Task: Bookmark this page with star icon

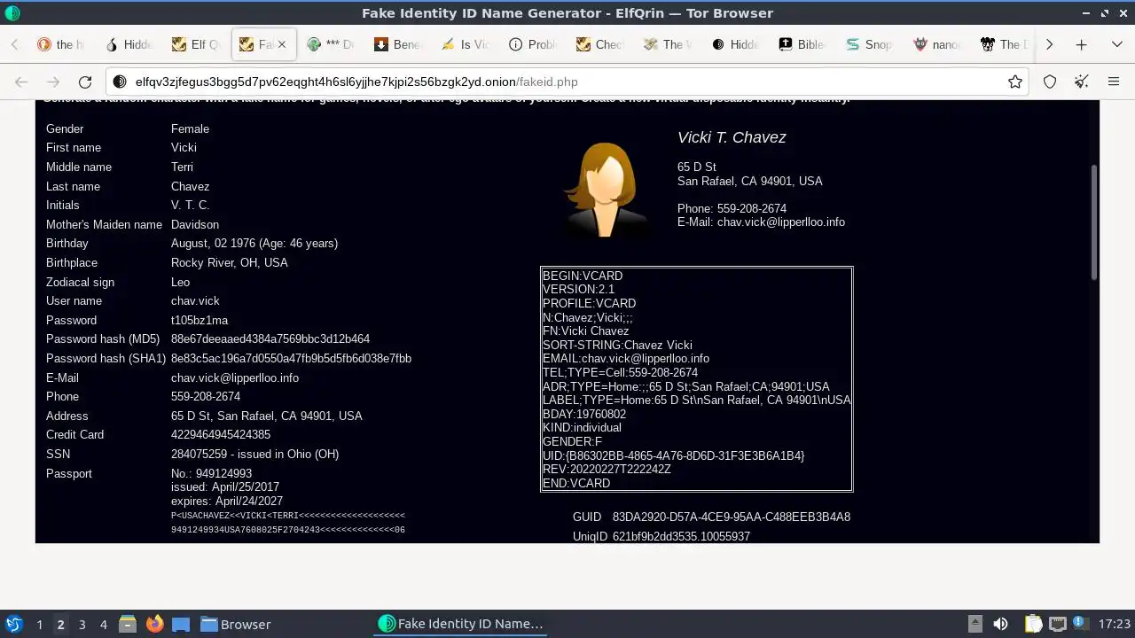Action: [x=1015, y=82]
